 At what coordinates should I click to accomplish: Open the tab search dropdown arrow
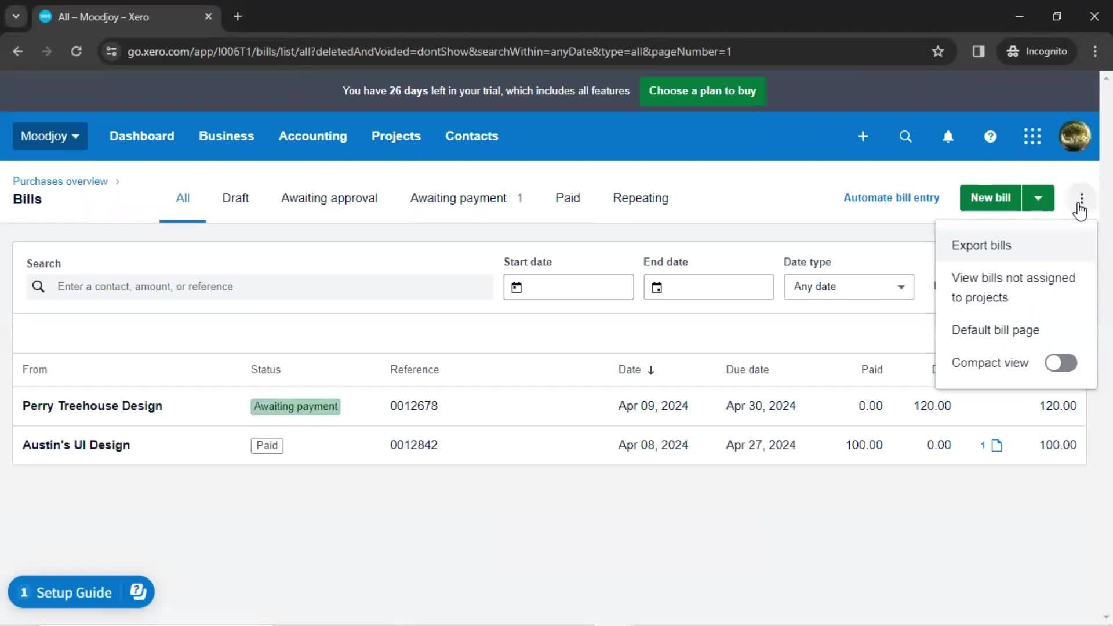pyautogui.click(x=16, y=16)
